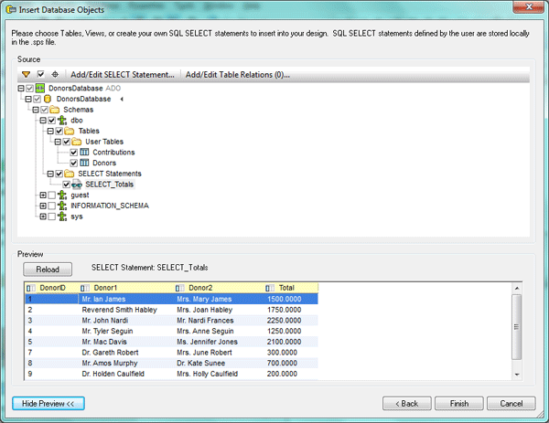Check the INFORMATION_SCHEMA checkbox

(51, 206)
